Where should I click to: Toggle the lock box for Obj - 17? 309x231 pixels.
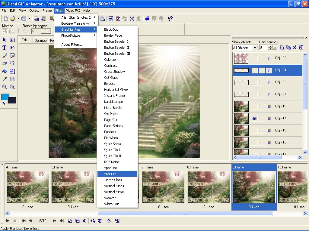click(x=262, y=119)
